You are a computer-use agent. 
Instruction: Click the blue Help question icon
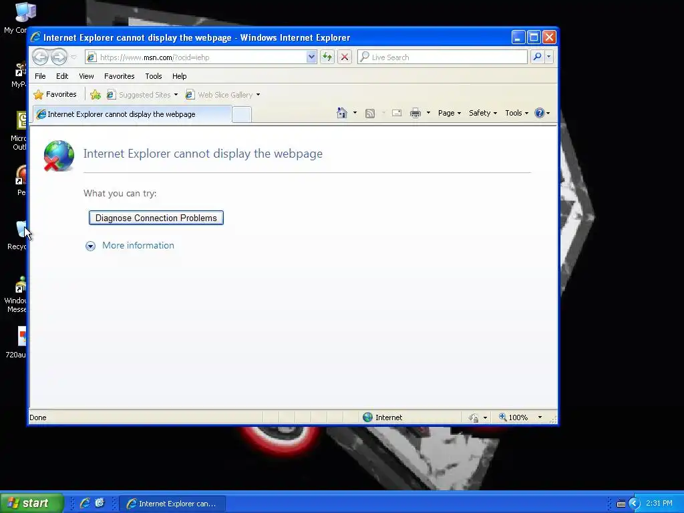point(540,113)
